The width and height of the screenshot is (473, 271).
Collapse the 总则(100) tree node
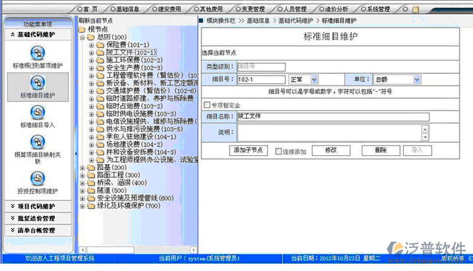pyautogui.click(x=82, y=37)
